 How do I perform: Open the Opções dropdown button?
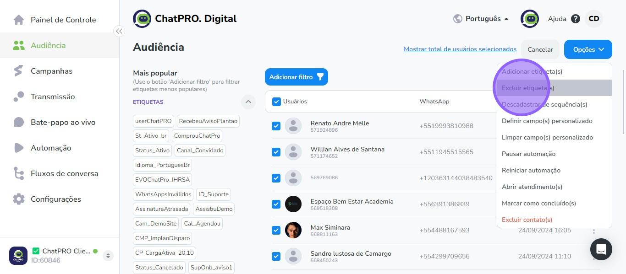(x=588, y=49)
